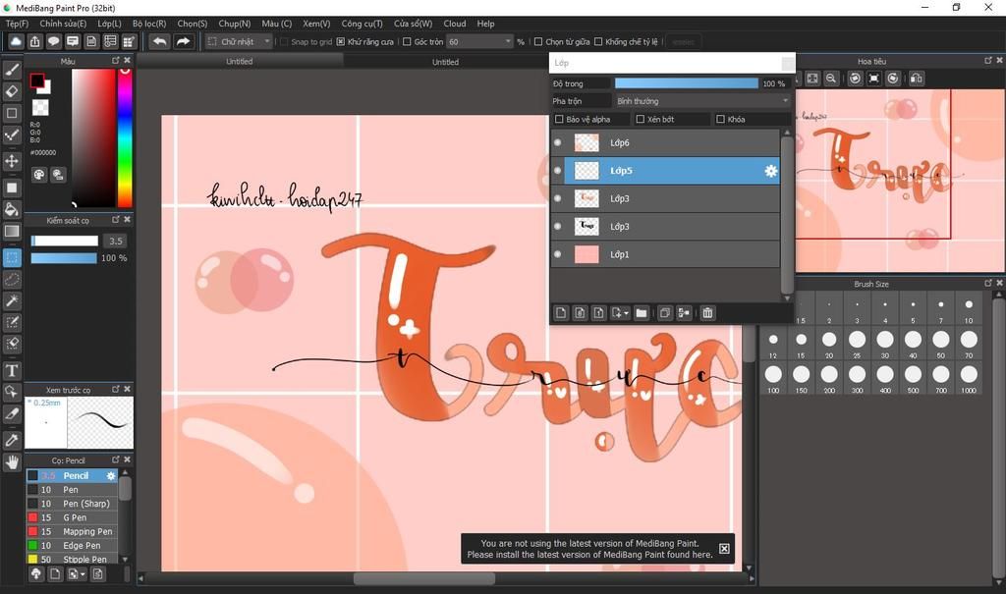This screenshot has height=594, width=1006.
Task: Add a layer folder
Action: (641, 313)
